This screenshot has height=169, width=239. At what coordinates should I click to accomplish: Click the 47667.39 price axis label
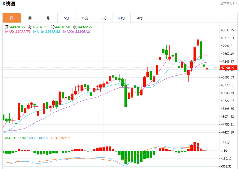tap(227, 54)
